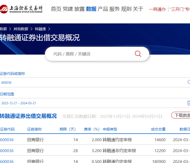Image resolution: width=190 pixels, height=163 pixels.
Task: Click the red magnifier search icon
Action: [x=138, y=54]
